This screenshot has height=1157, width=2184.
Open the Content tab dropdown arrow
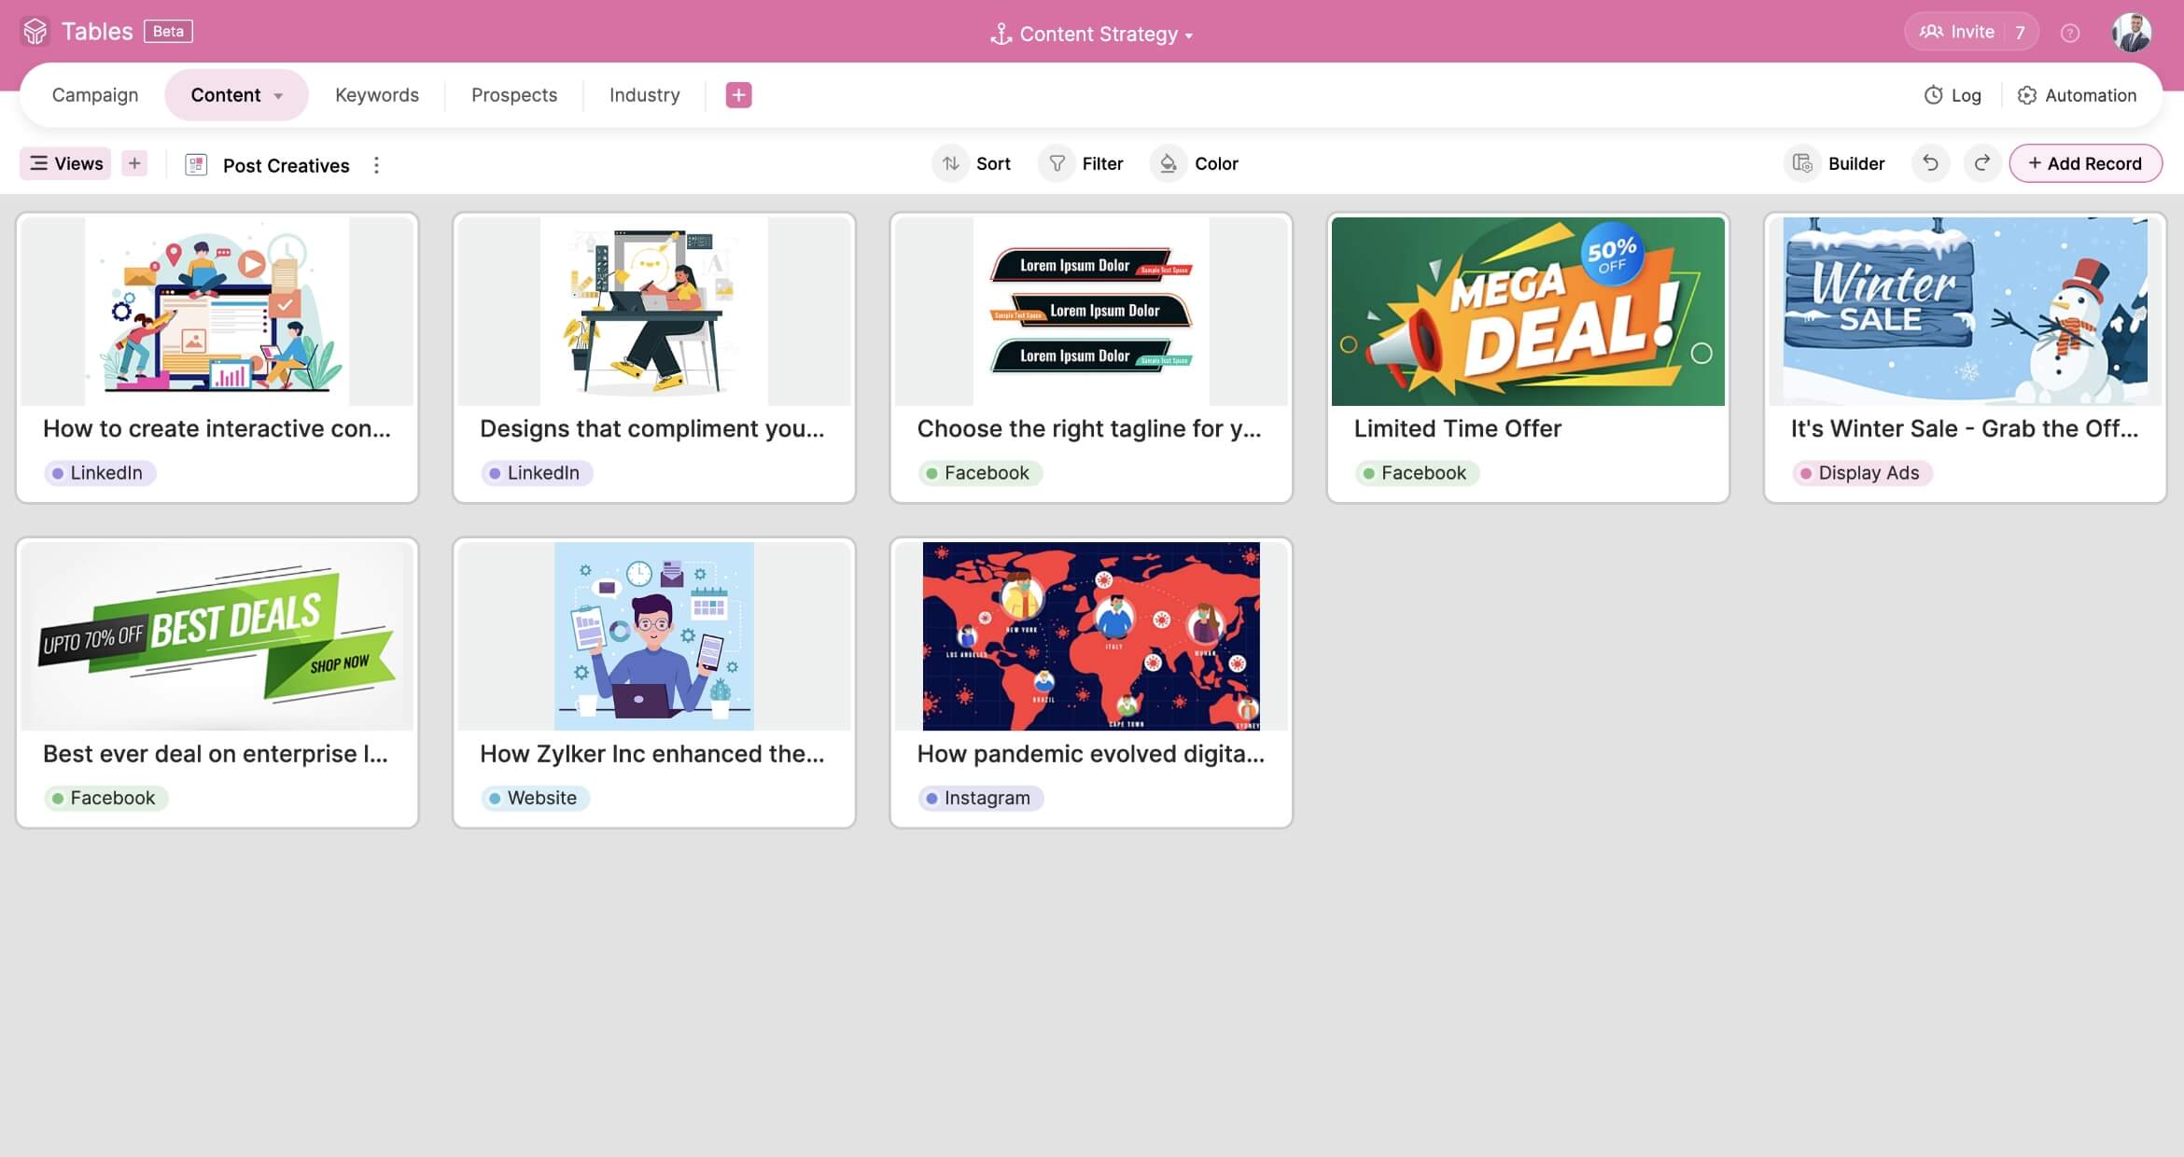pos(278,96)
